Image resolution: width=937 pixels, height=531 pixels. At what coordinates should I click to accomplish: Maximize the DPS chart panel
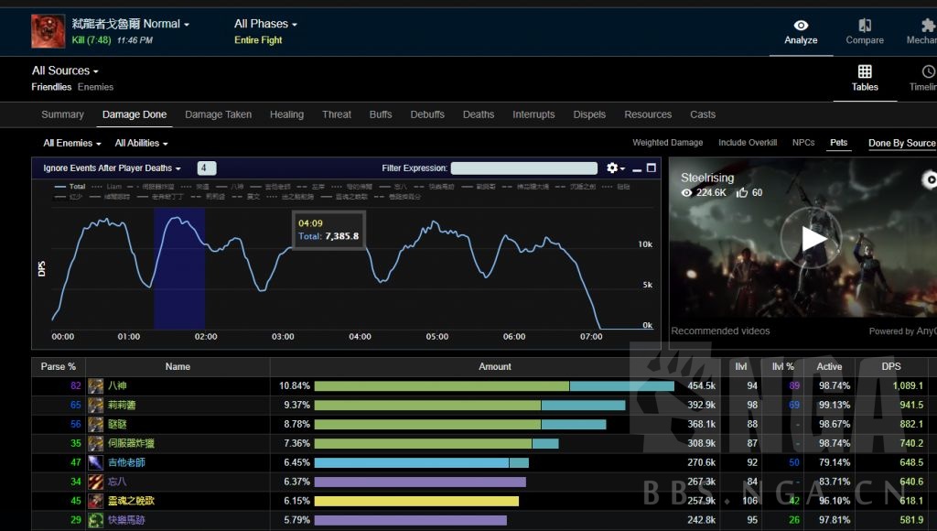(652, 168)
